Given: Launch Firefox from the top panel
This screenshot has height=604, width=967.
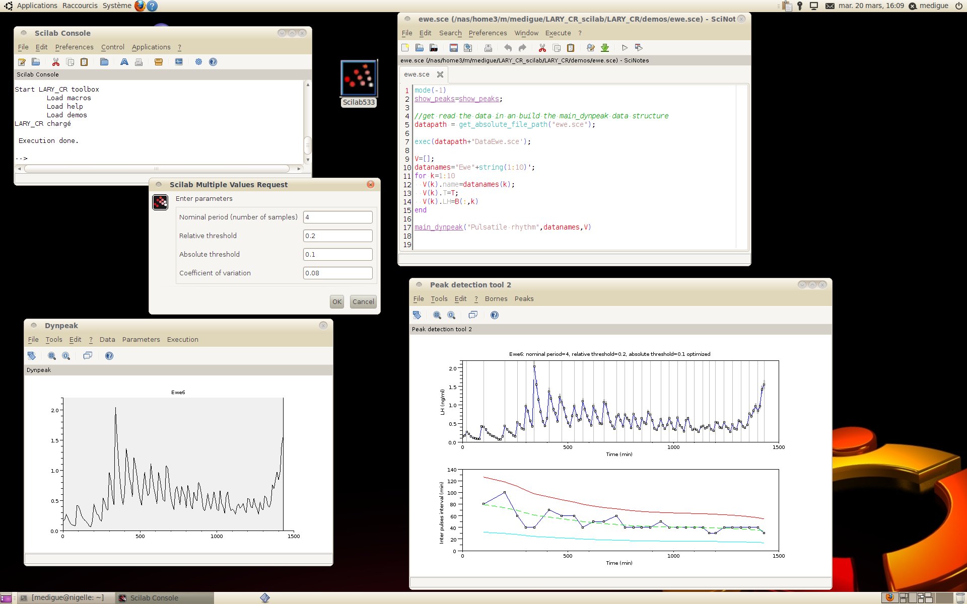Looking at the screenshot, I should (x=140, y=6).
